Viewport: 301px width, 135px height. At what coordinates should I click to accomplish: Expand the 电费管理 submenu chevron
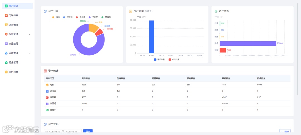30,53
